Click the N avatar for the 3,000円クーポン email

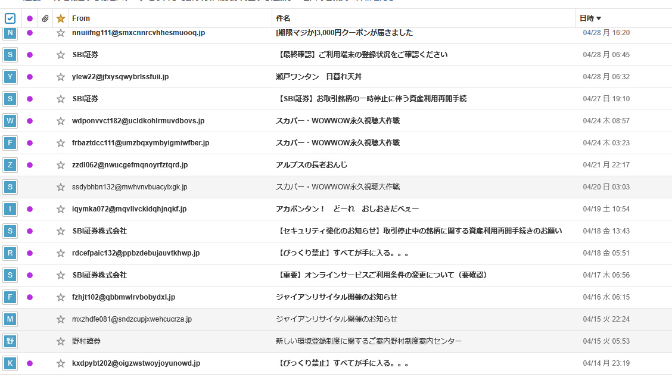point(10,33)
